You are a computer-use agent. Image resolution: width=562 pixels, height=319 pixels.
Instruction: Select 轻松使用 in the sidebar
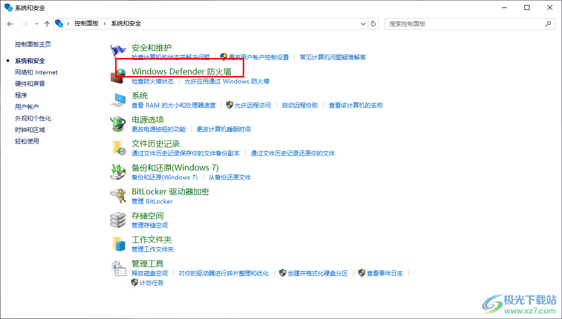(x=27, y=141)
